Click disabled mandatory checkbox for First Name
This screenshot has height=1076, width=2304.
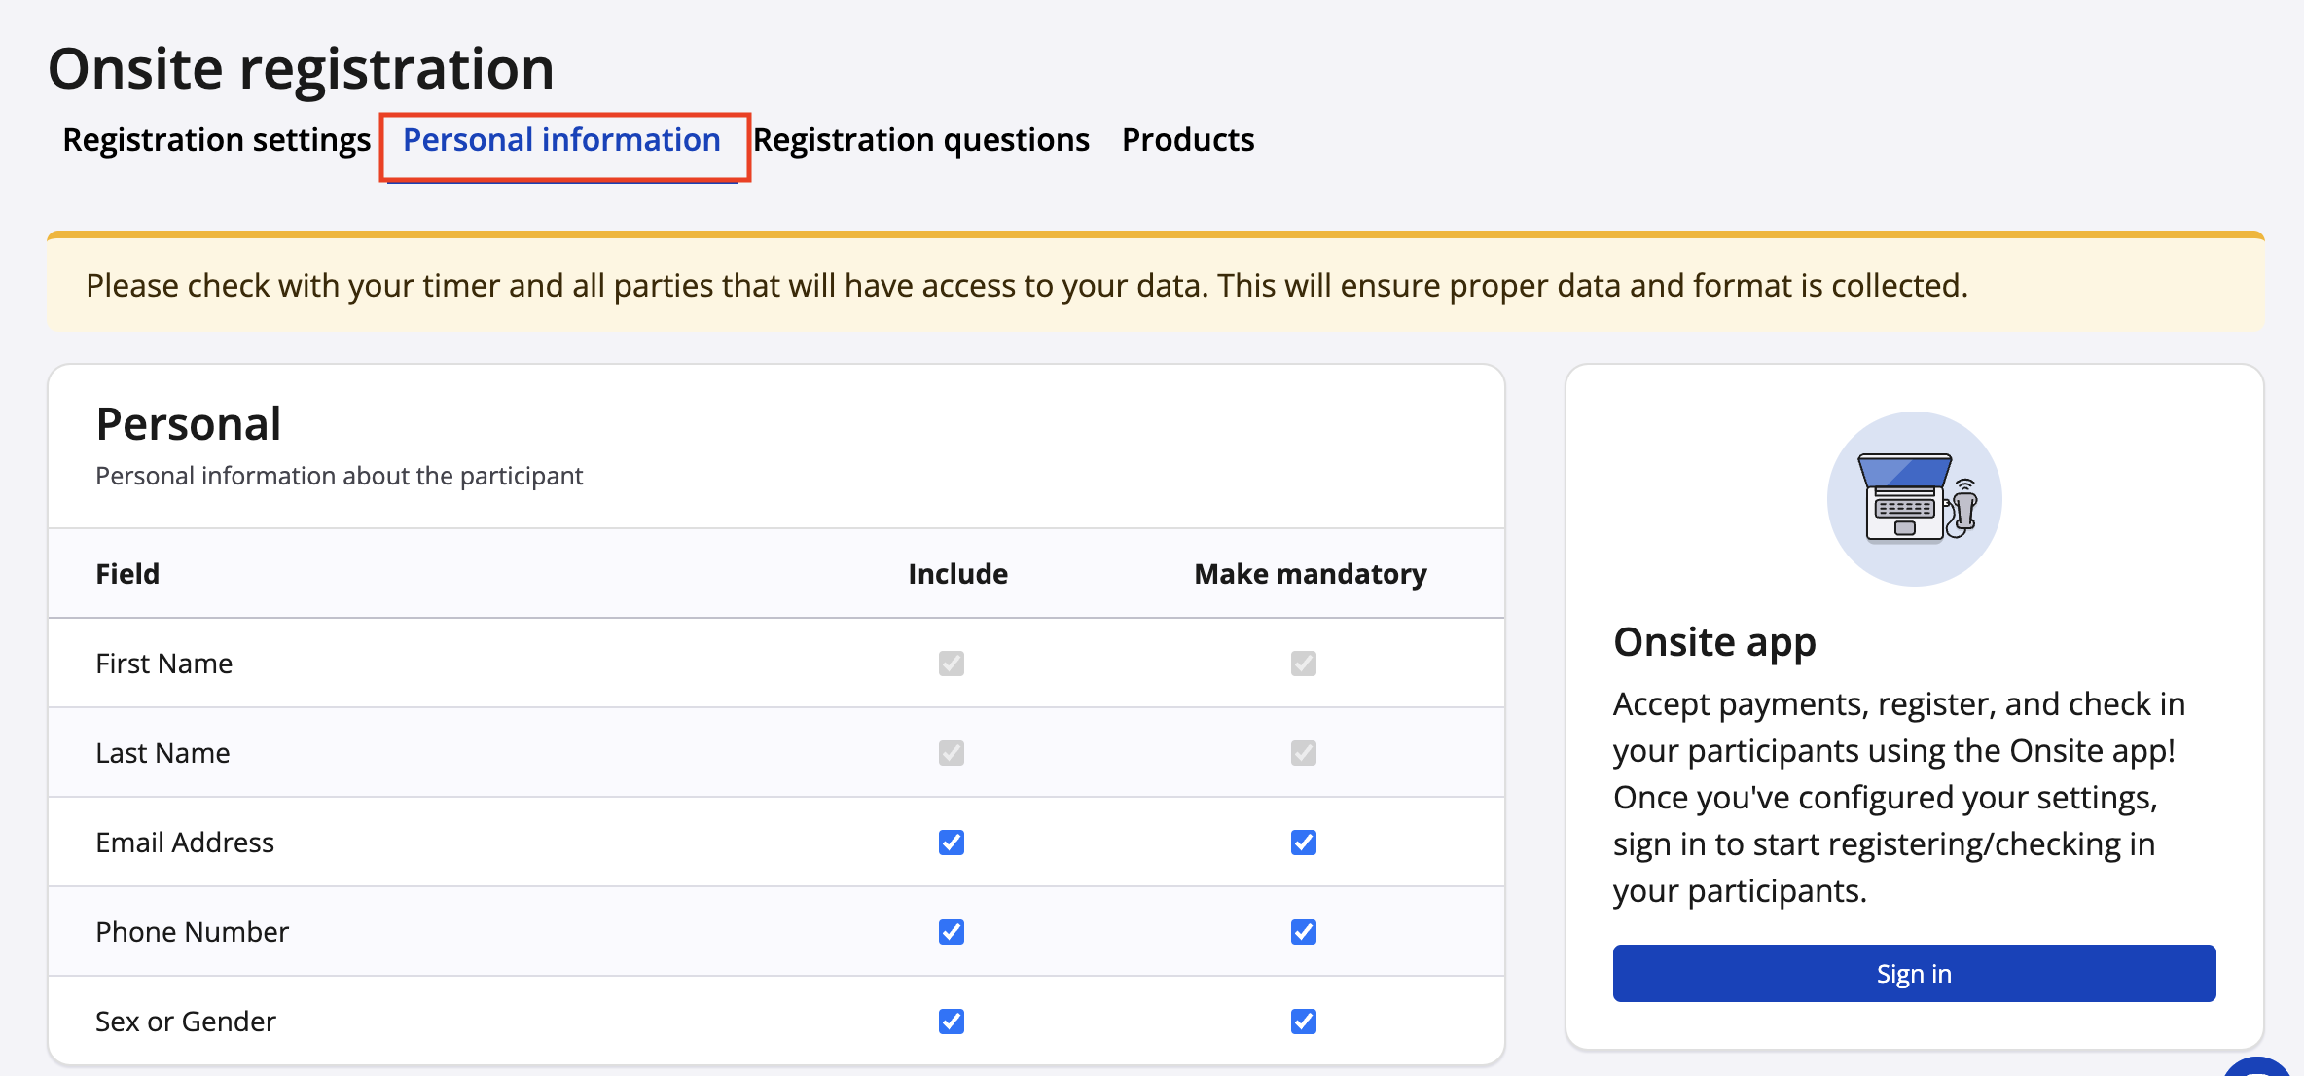point(1303,664)
